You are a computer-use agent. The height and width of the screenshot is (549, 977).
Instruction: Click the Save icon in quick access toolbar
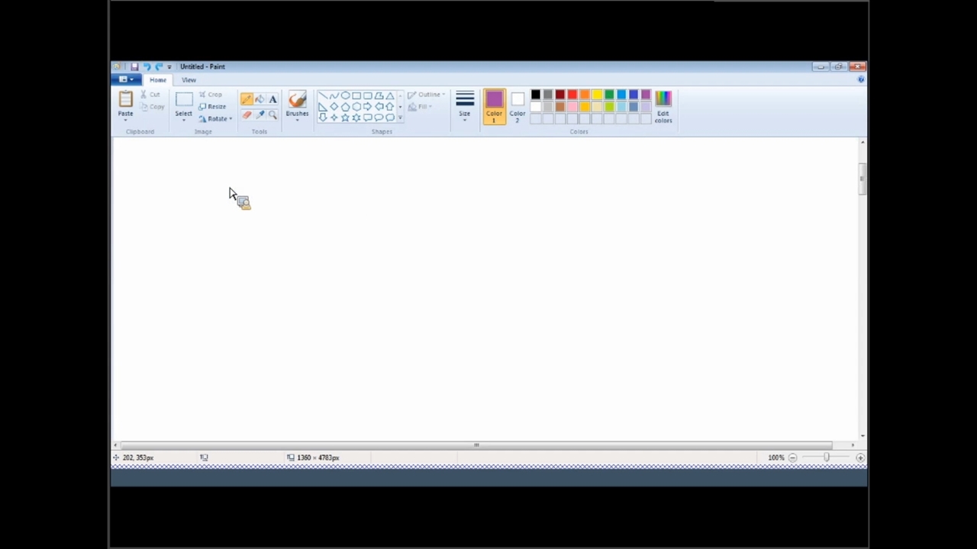click(134, 67)
